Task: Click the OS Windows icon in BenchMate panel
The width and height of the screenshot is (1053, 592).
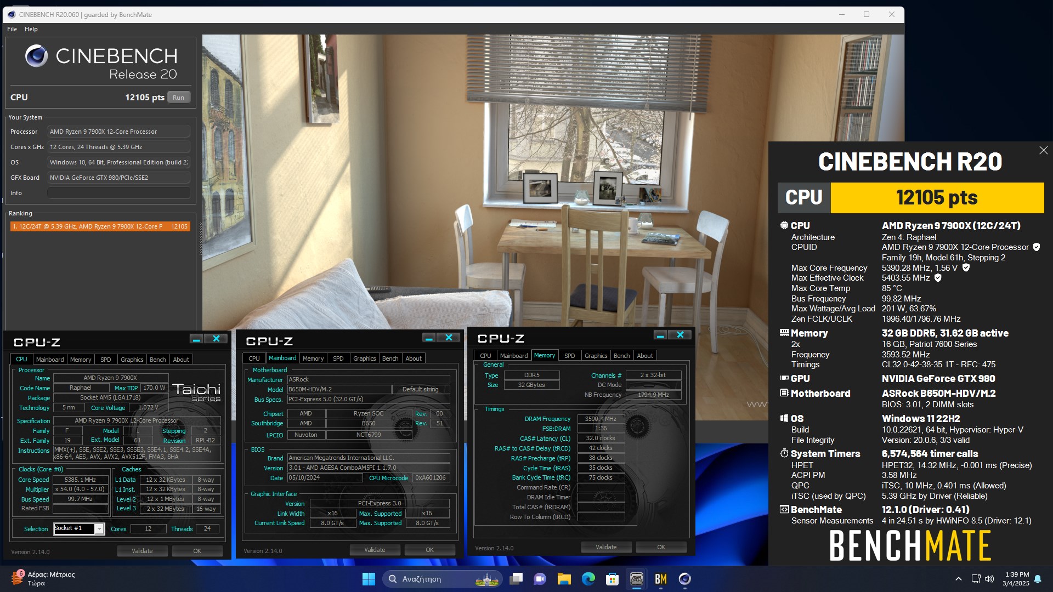Action: [784, 418]
